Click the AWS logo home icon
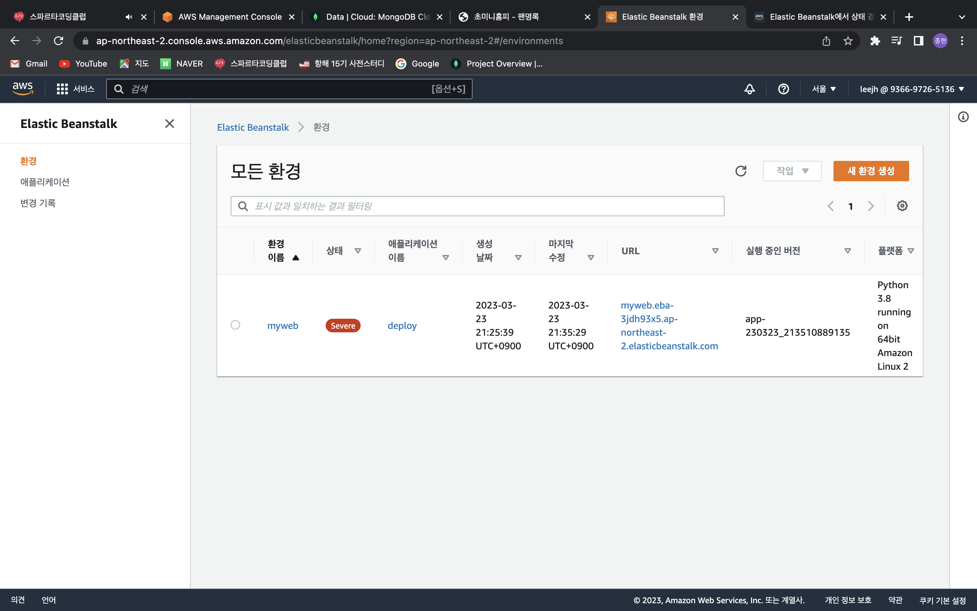The width and height of the screenshot is (977, 611). (x=23, y=89)
